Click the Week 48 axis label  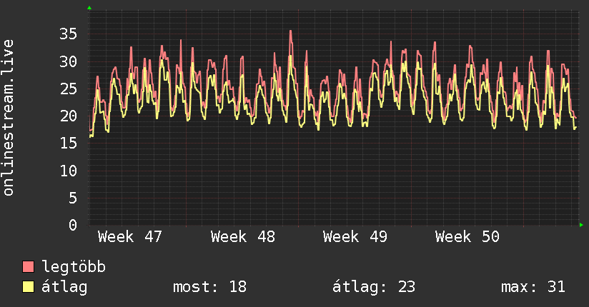243,237
